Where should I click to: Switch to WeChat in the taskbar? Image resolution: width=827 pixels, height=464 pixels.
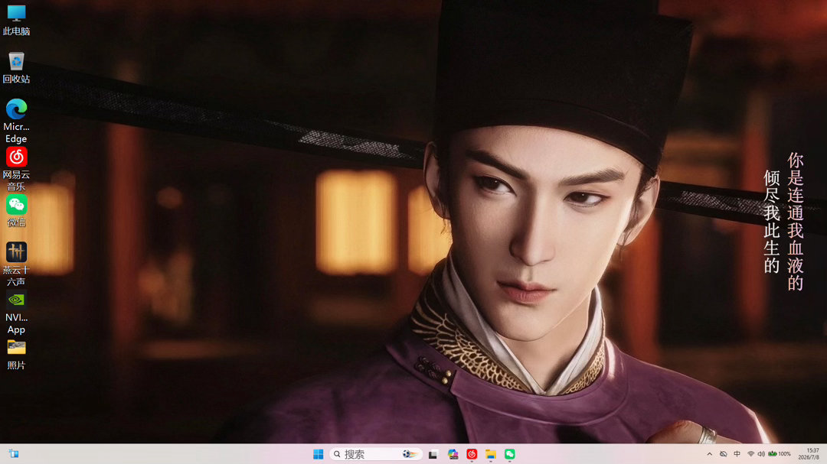coord(509,454)
